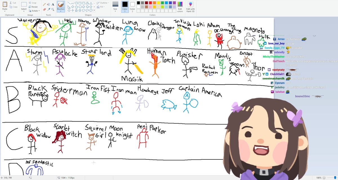Choose the Five-point star shape
Image resolution: width=338 pixels, height=180 pixels.
[x=76, y=10]
